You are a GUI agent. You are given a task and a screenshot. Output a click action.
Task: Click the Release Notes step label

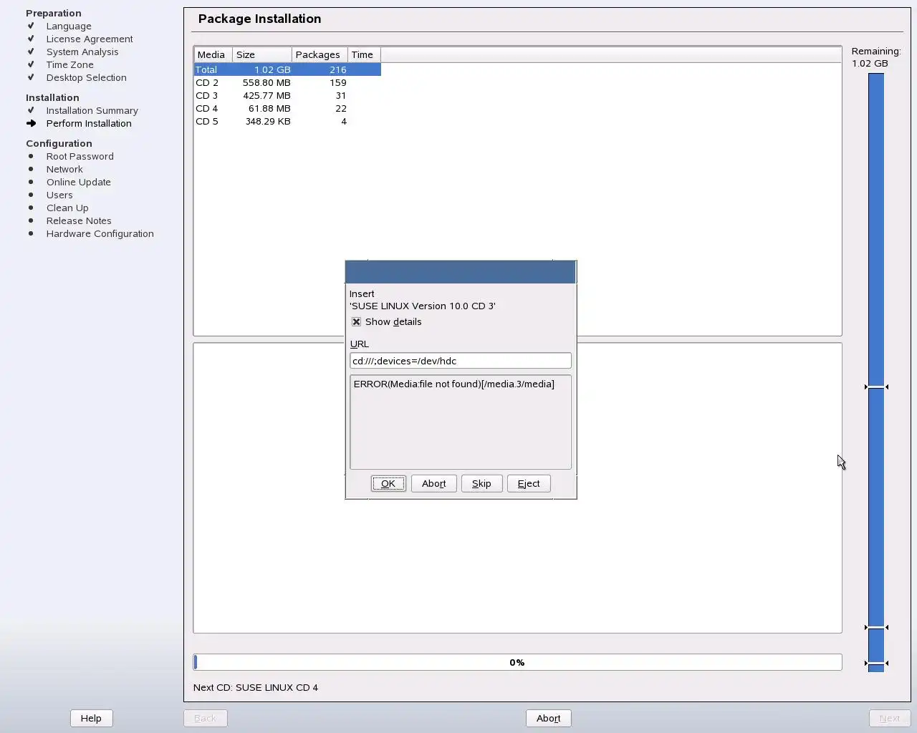(x=79, y=220)
